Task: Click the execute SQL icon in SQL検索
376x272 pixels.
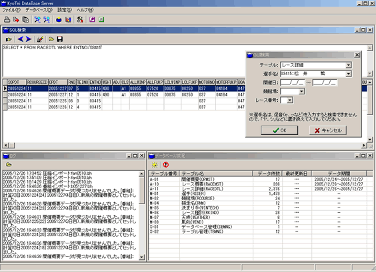Action: 9,39
